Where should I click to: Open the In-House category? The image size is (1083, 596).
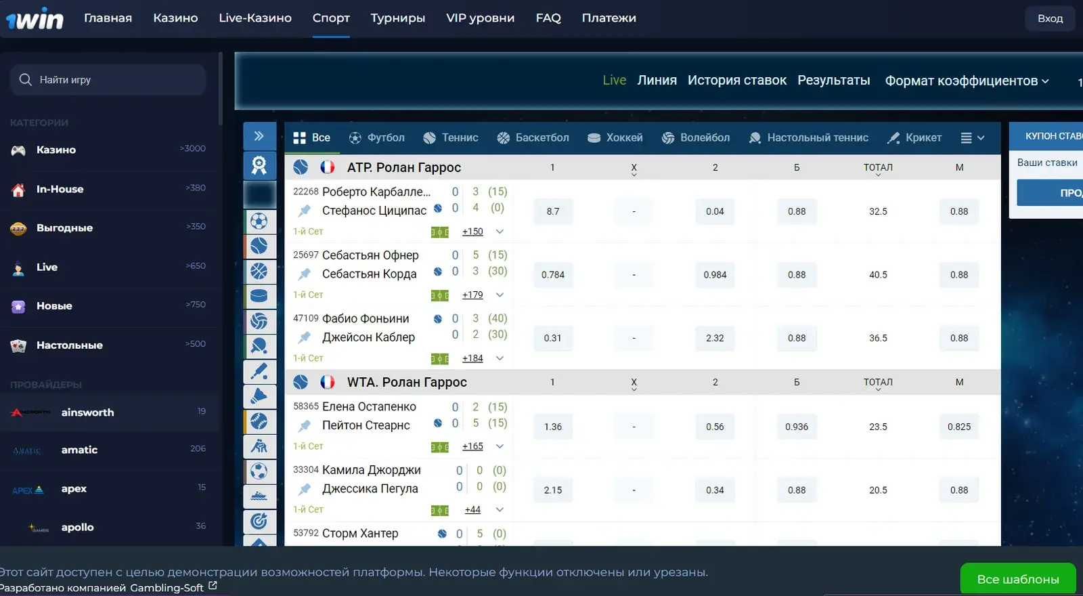point(110,189)
